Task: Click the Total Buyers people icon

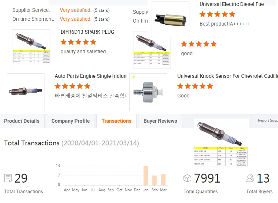Action: (x=250, y=178)
